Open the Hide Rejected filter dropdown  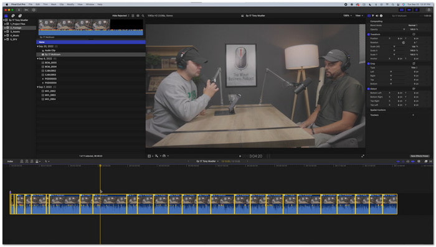point(121,16)
